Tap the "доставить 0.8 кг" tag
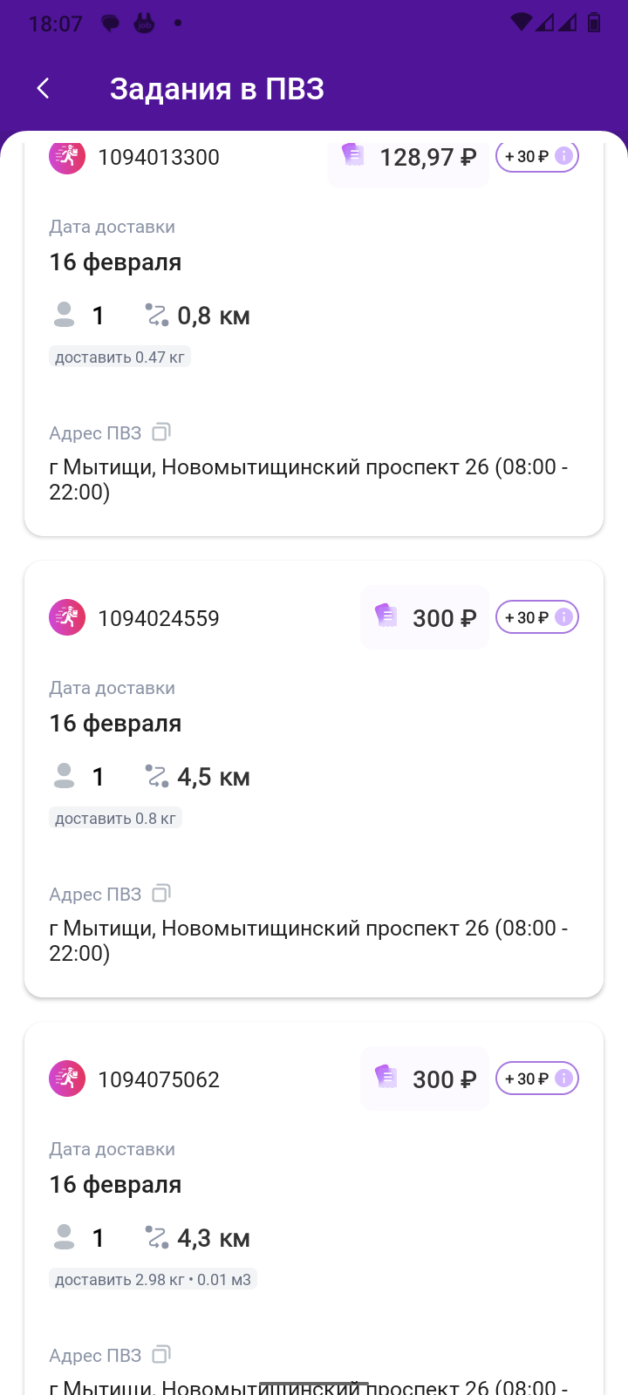628x1395 pixels. [115, 819]
